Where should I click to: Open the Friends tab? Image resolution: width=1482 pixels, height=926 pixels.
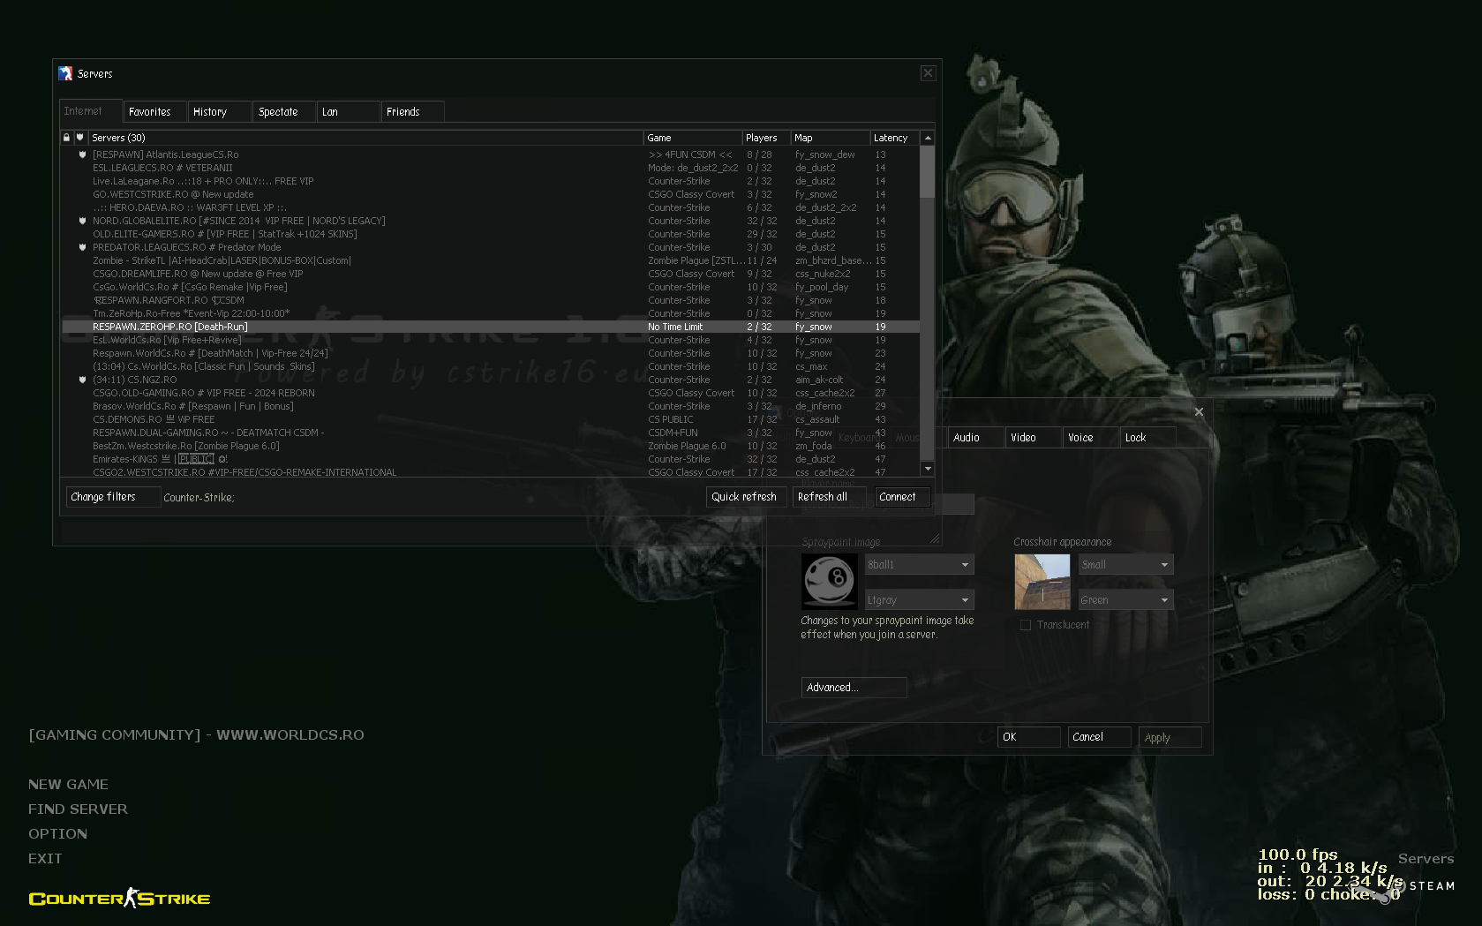tap(413, 112)
